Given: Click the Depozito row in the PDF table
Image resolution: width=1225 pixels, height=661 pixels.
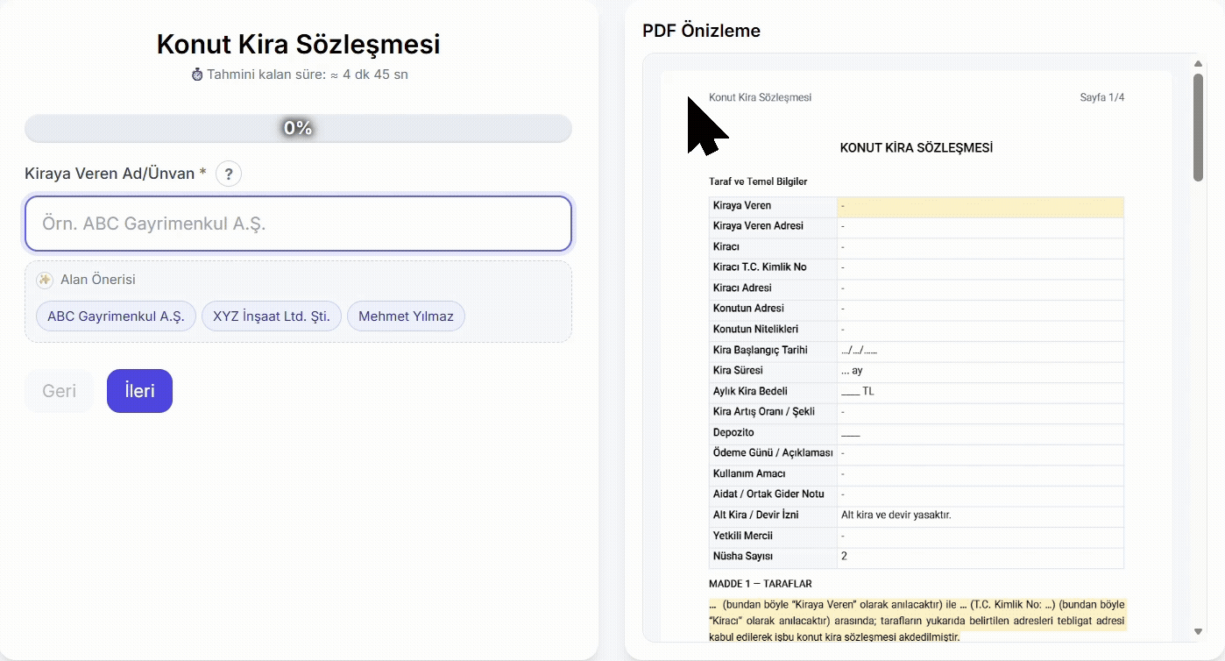Looking at the screenshot, I should click(916, 432).
